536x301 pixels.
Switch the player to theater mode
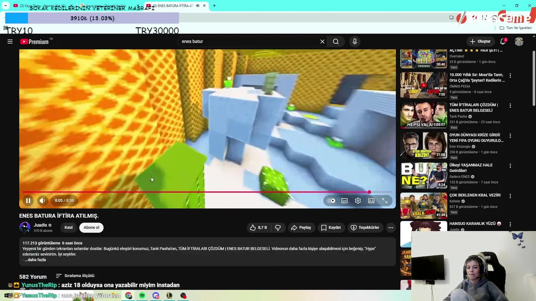pos(371,201)
